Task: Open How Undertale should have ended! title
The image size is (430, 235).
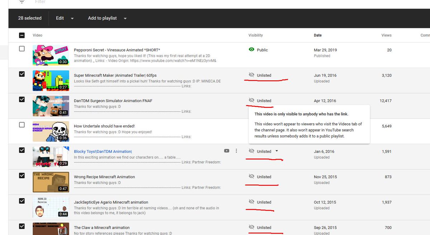Action: point(104,126)
